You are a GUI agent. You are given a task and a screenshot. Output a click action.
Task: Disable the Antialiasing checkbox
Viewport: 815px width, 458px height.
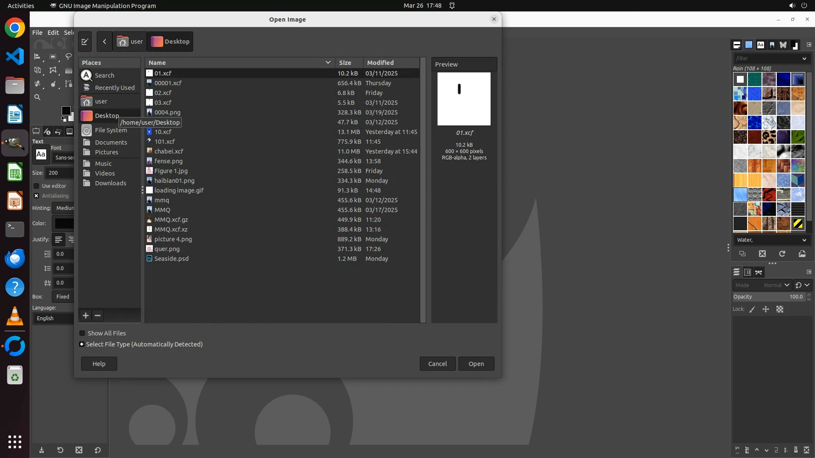click(37, 196)
